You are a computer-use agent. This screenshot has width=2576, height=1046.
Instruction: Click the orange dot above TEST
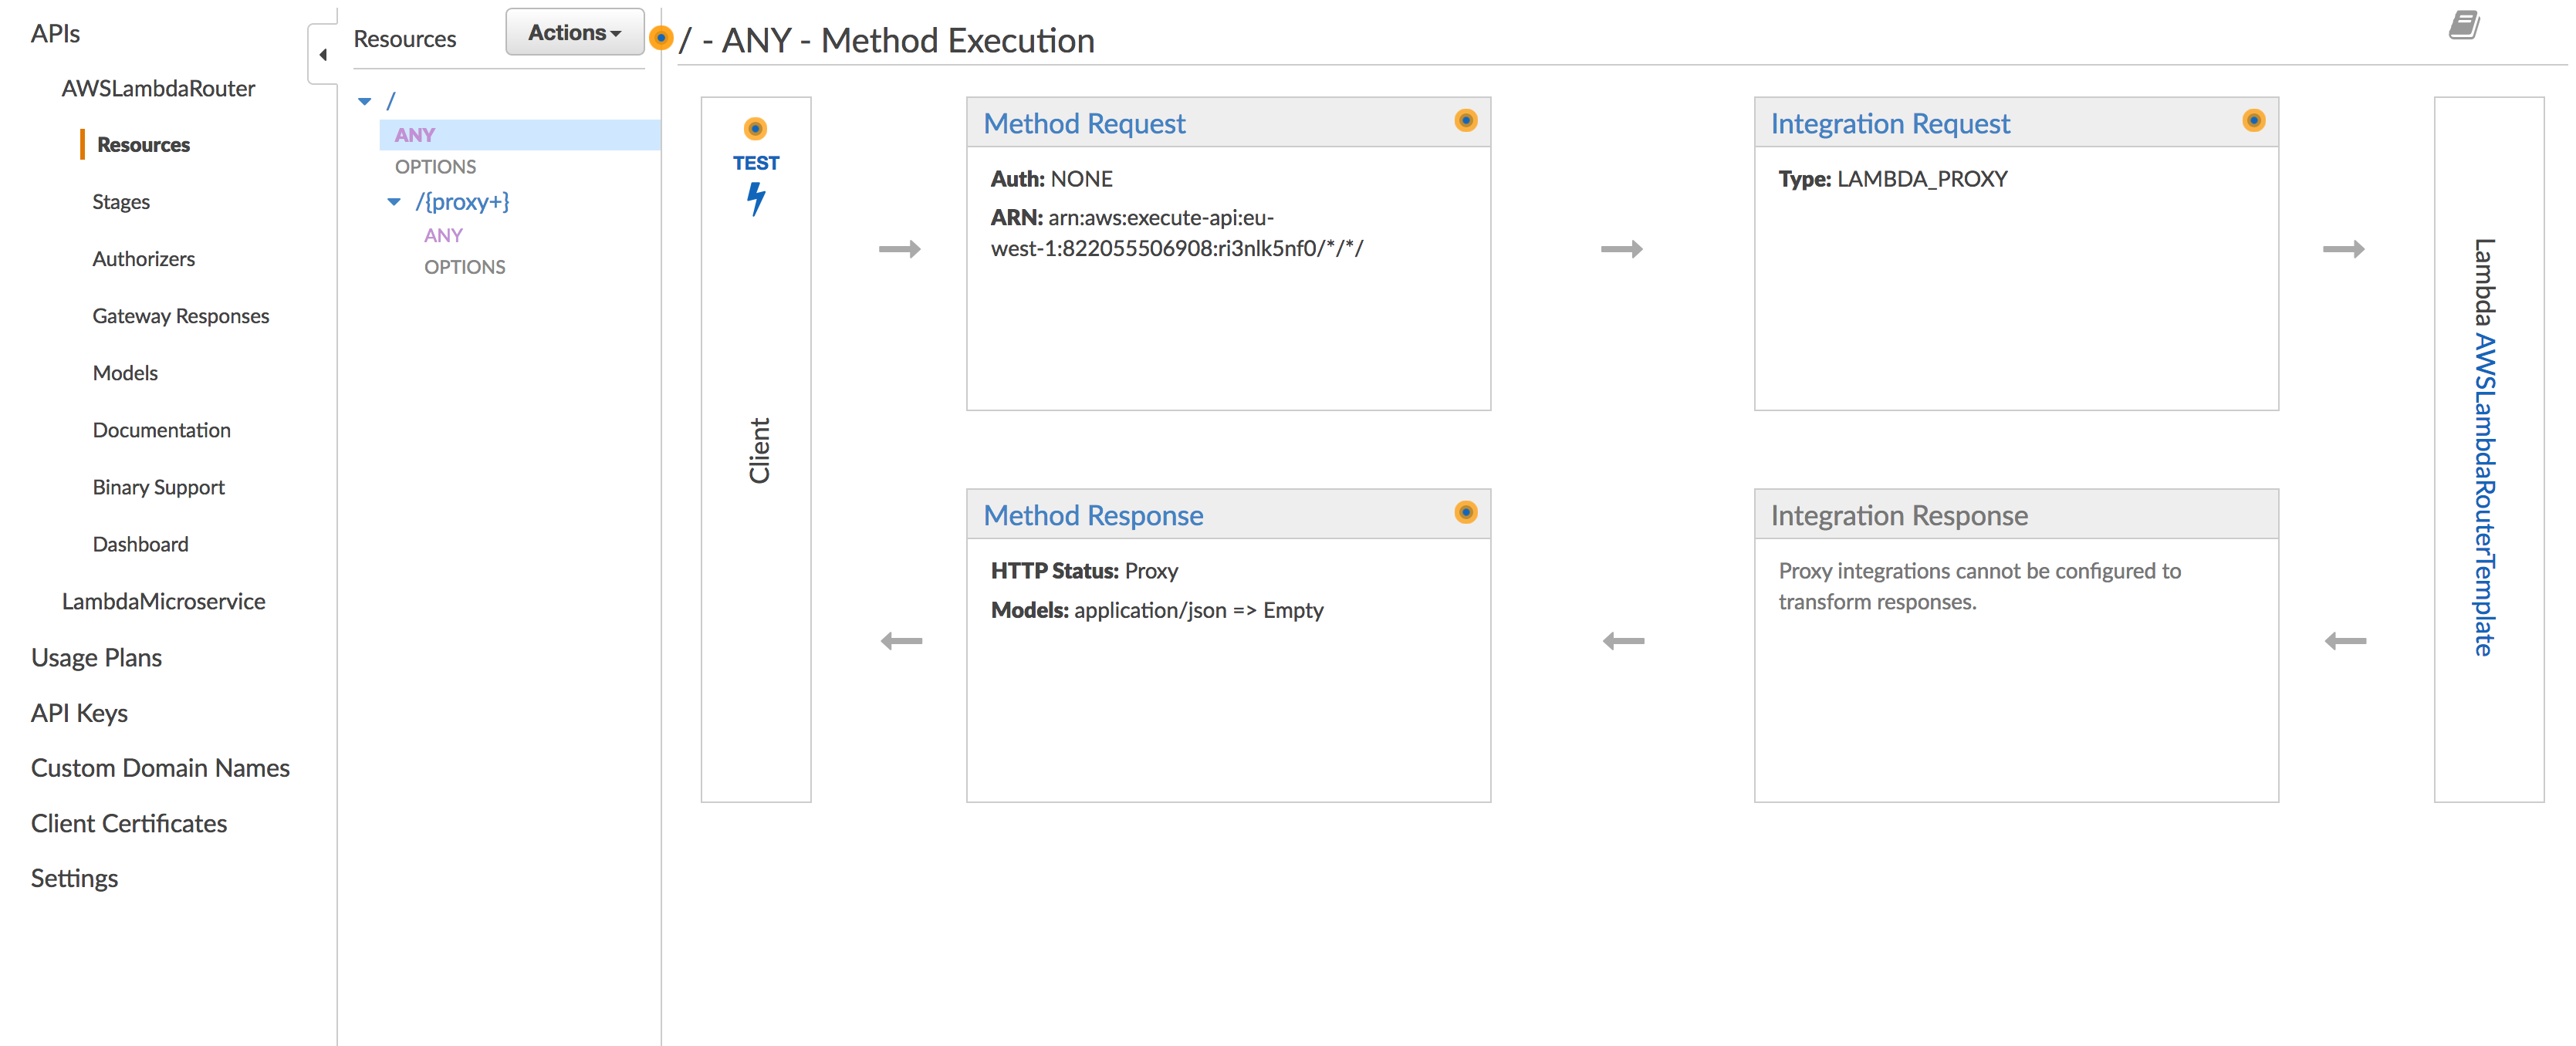[755, 128]
